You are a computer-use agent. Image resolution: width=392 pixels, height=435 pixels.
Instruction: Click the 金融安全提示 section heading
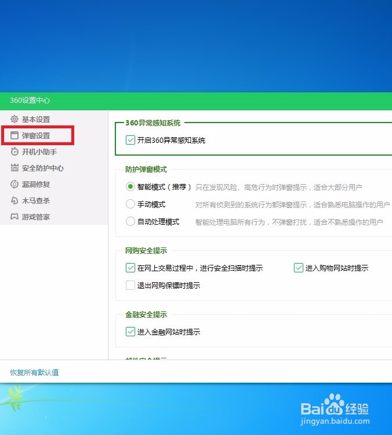(x=146, y=314)
